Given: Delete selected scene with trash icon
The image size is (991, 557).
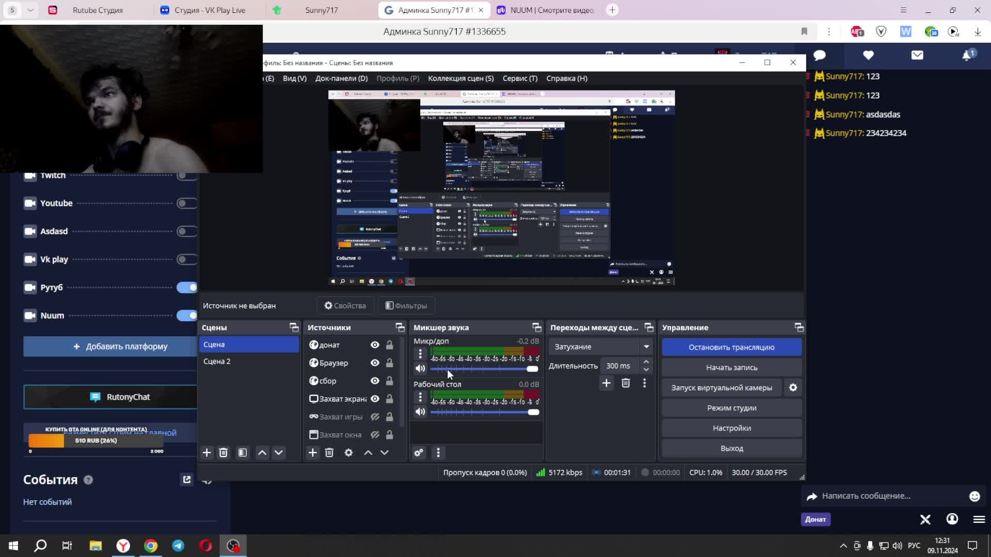Looking at the screenshot, I should (223, 453).
